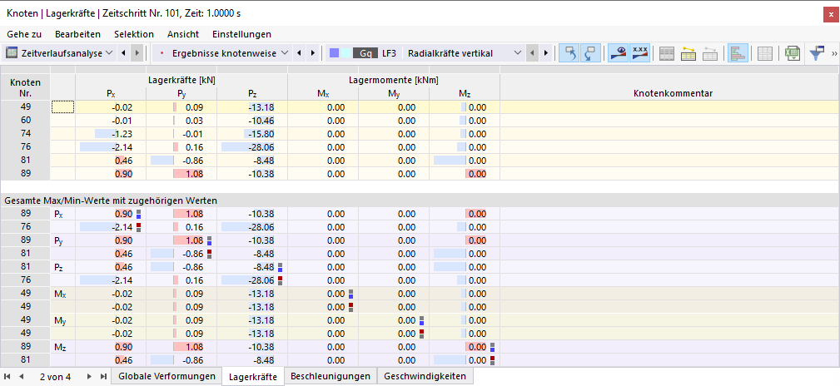Click the Gesamte Max/Min-Werte section header

click(420, 200)
